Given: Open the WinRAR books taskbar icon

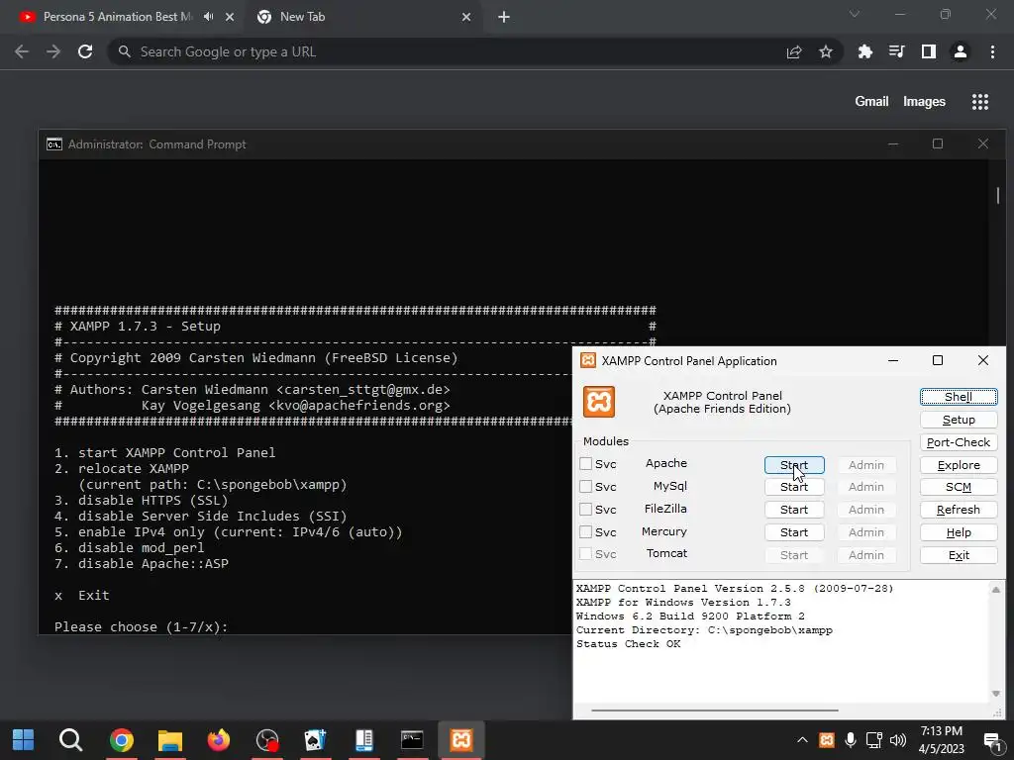Looking at the screenshot, I should click(x=364, y=739).
